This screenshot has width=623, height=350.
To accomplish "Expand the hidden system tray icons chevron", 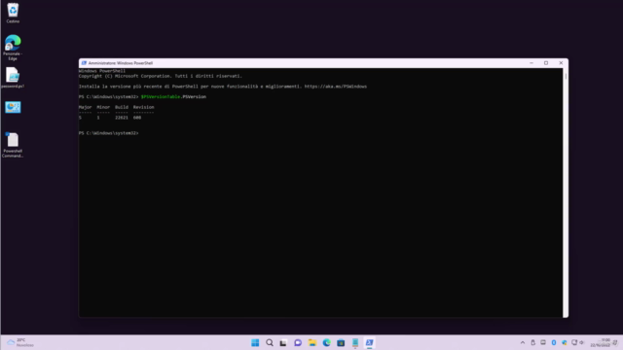I will pyautogui.click(x=523, y=343).
